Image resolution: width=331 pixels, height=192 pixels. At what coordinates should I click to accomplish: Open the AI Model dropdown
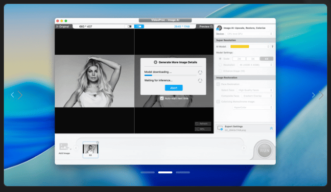coord(250,47)
